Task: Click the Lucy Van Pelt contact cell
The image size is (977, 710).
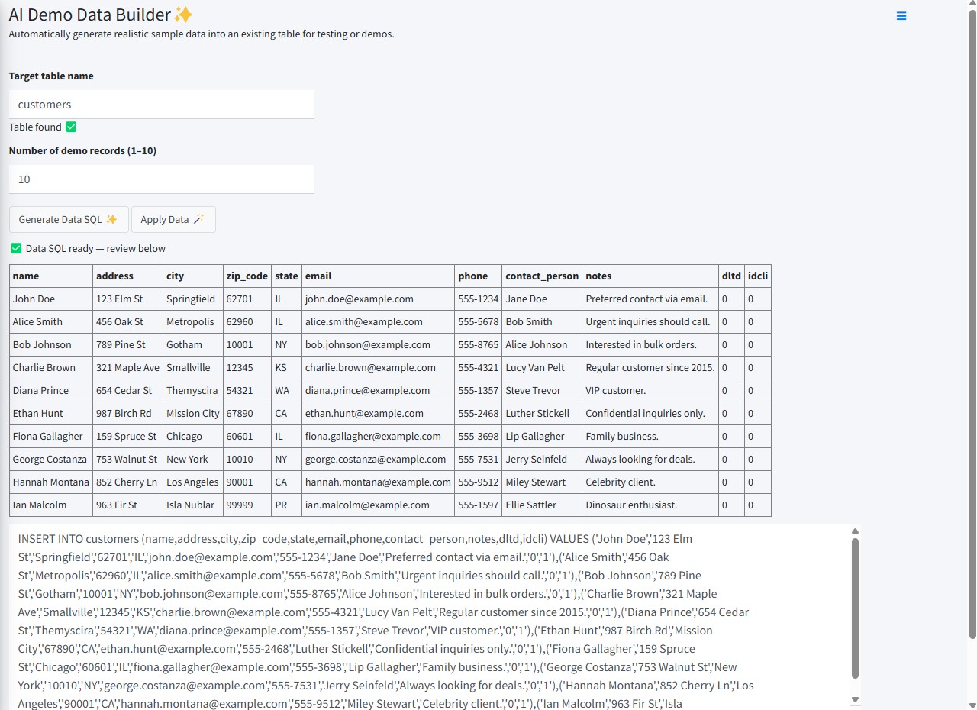Action: click(x=535, y=368)
